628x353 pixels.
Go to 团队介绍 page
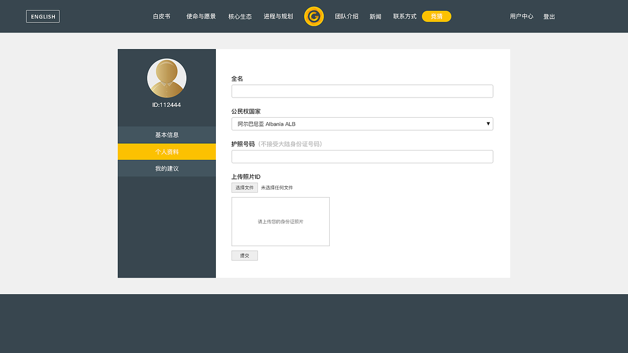pos(346,16)
